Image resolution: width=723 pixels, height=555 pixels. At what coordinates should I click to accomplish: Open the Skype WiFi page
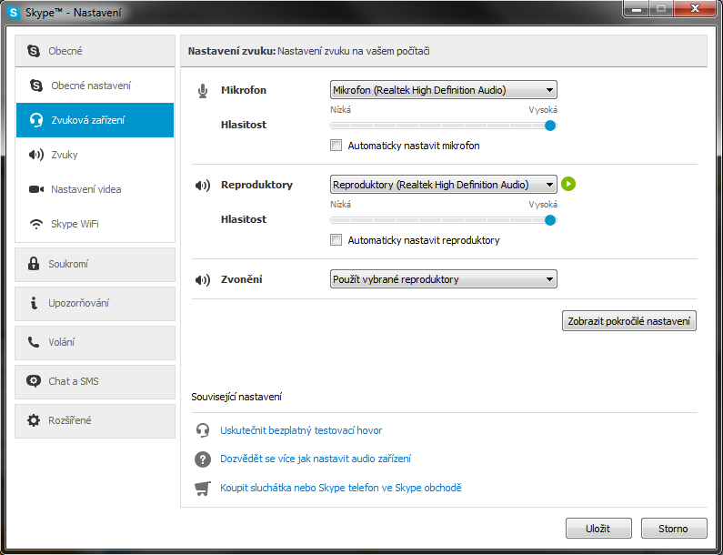click(x=95, y=224)
